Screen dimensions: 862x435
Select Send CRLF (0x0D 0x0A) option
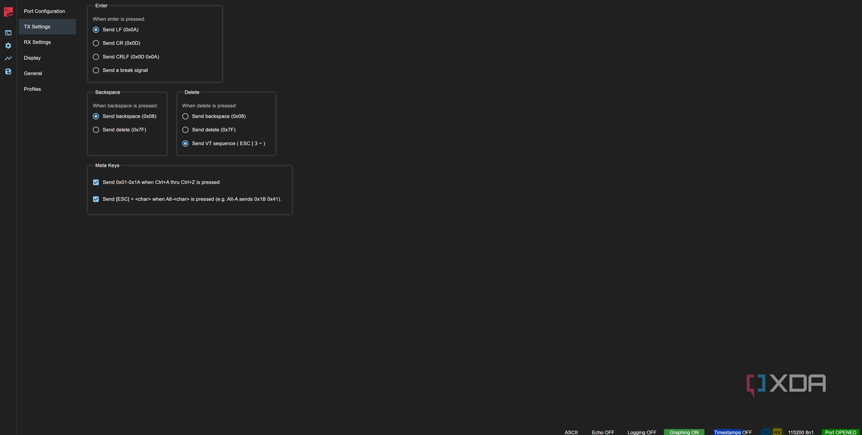96,57
